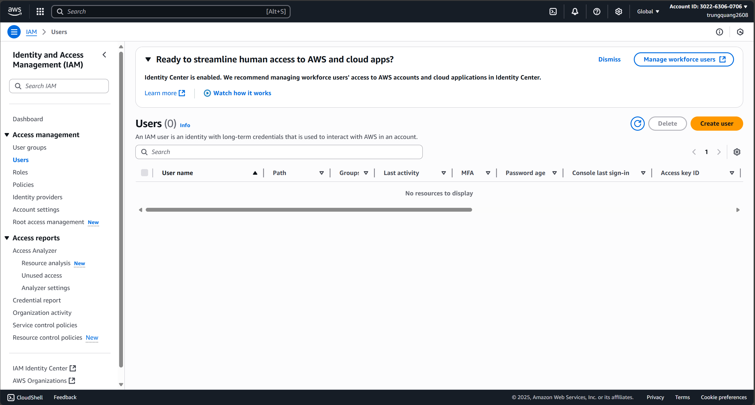Go to next page of users
Image resolution: width=755 pixels, height=405 pixels.
click(719, 152)
